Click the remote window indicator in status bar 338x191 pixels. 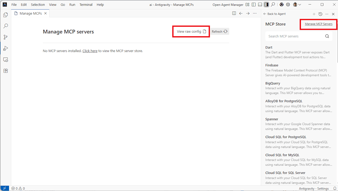pyautogui.click(x=5, y=188)
